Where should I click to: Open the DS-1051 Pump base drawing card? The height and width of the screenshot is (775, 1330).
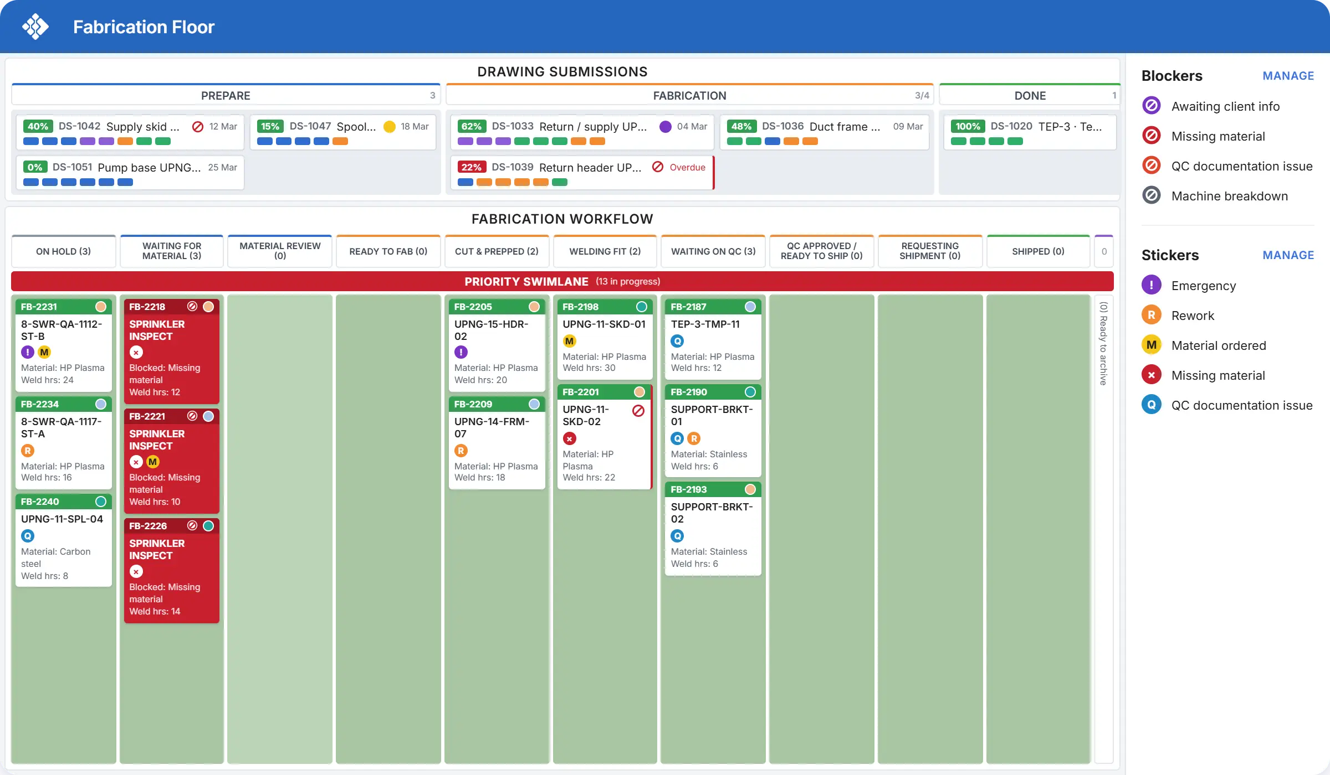point(130,173)
